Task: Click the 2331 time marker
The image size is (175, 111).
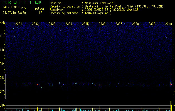Action: click(19, 24)
